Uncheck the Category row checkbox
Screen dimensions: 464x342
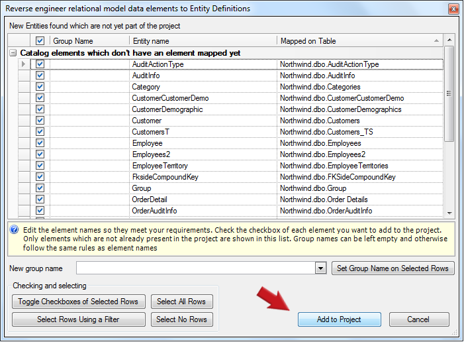tap(40, 87)
